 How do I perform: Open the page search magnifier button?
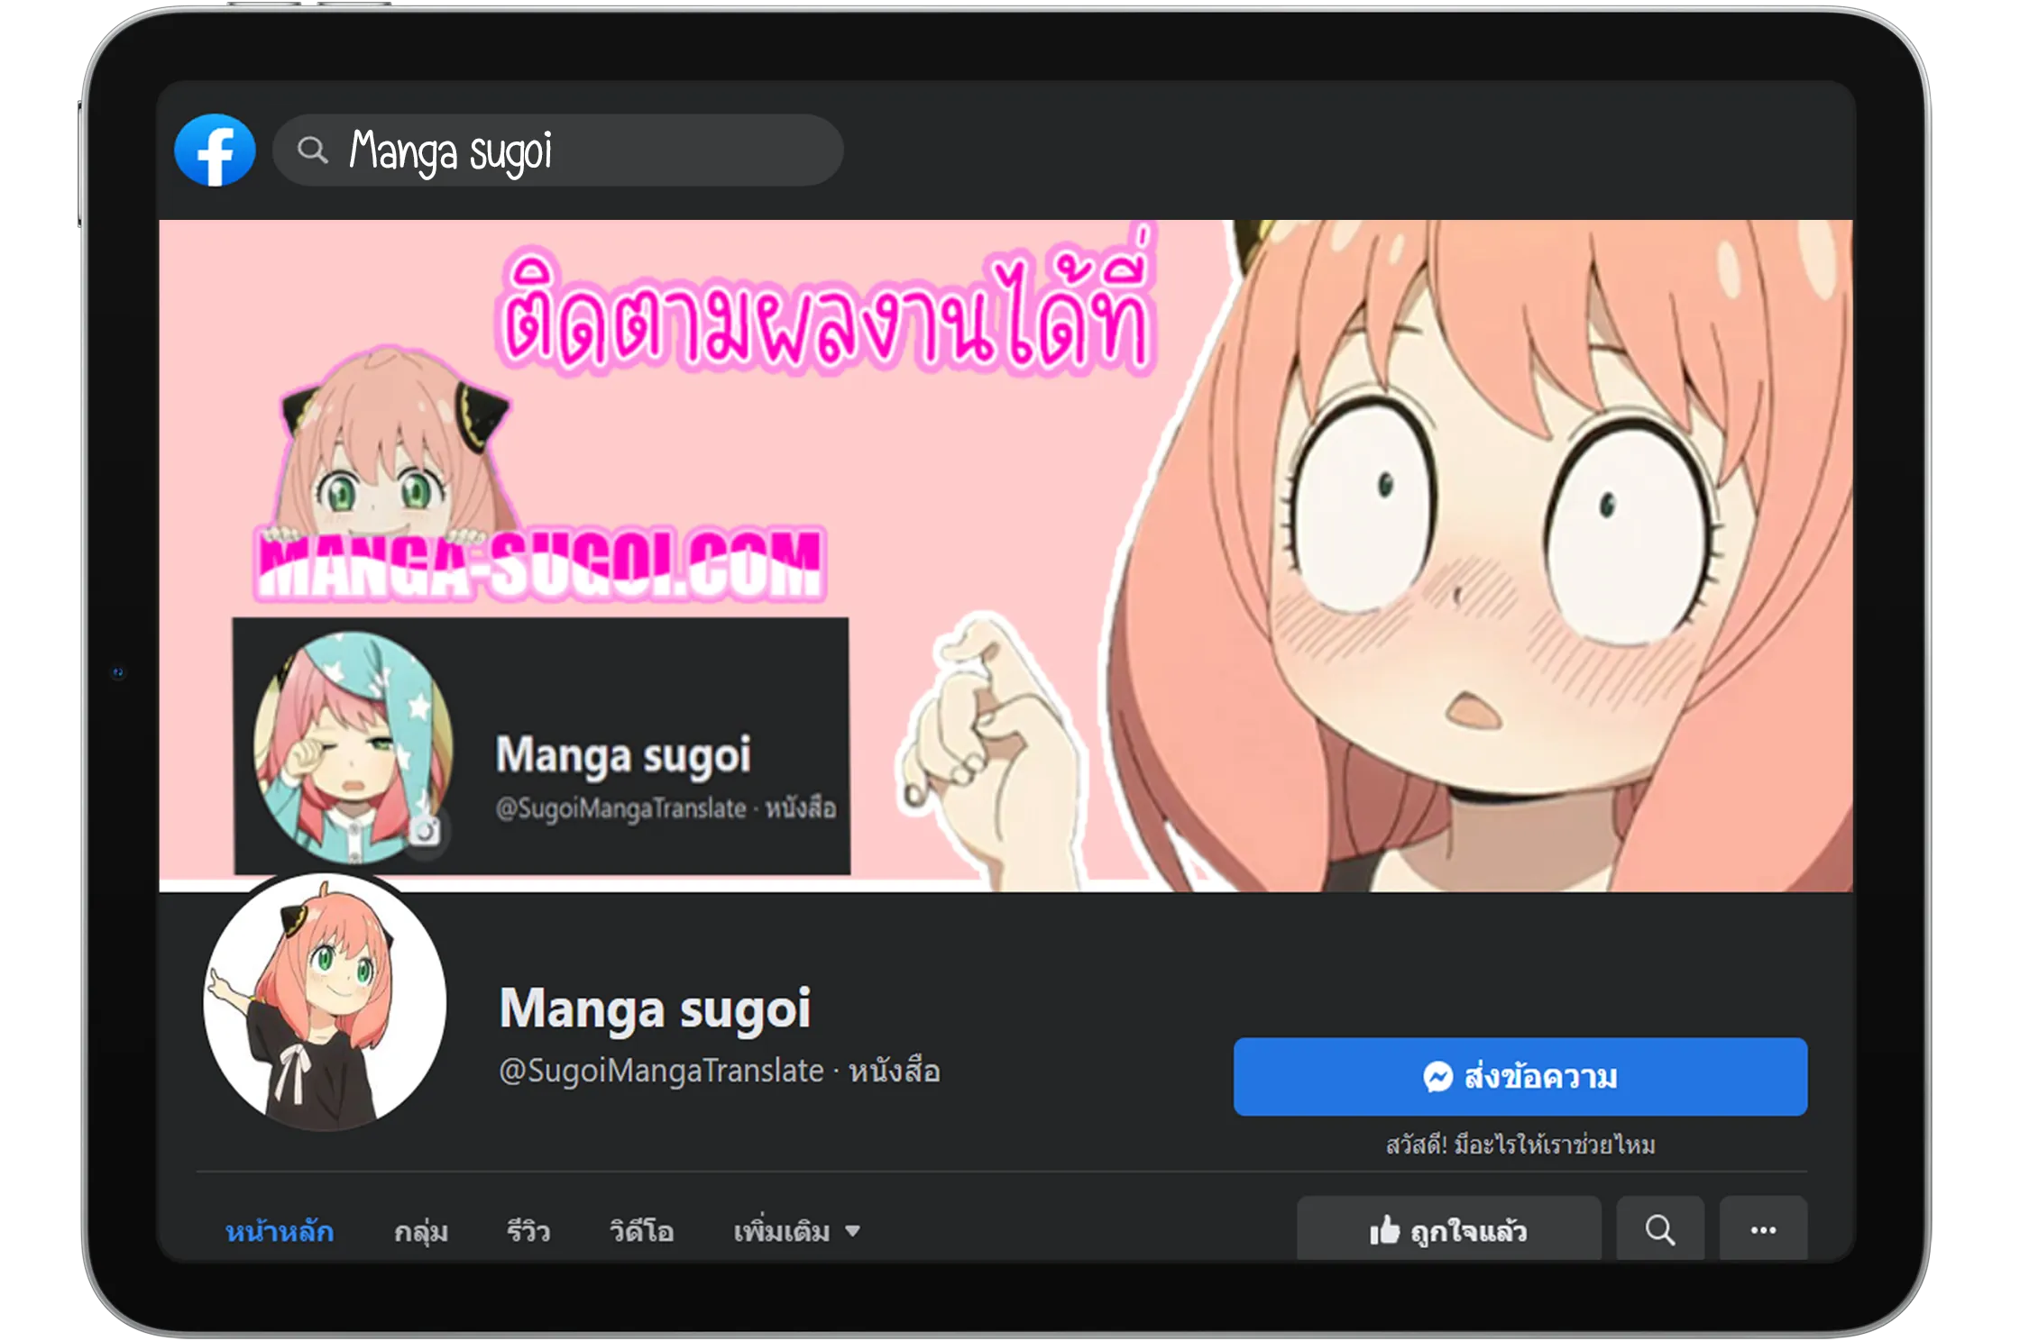[1659, 1229]
